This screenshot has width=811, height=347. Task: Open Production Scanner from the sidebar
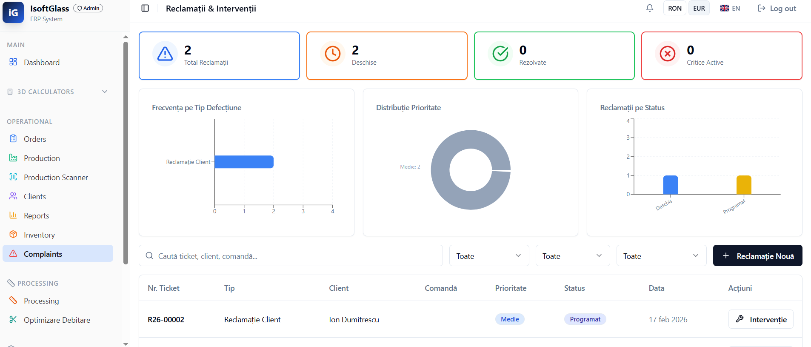56,178
